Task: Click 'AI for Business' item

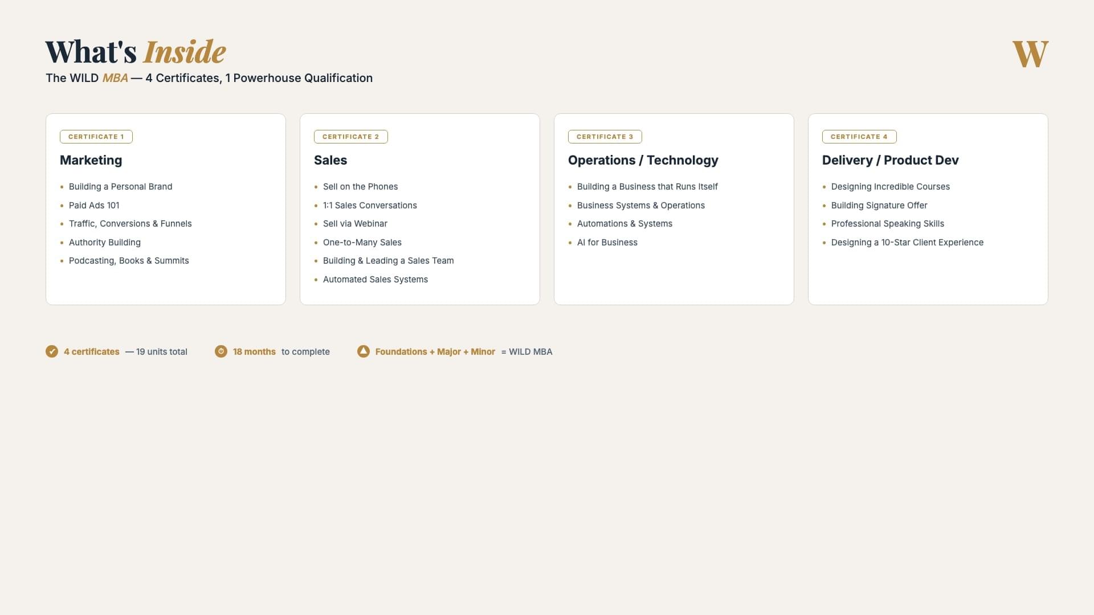Action: [607, 243]
